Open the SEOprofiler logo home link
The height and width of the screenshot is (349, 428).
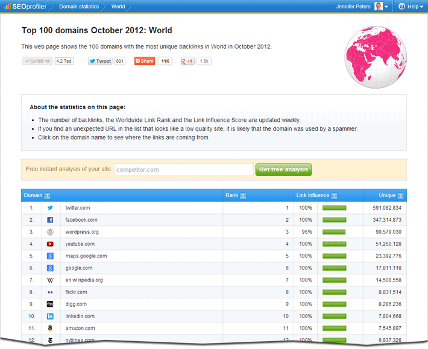pyautogui.click(x=25, y=6)
